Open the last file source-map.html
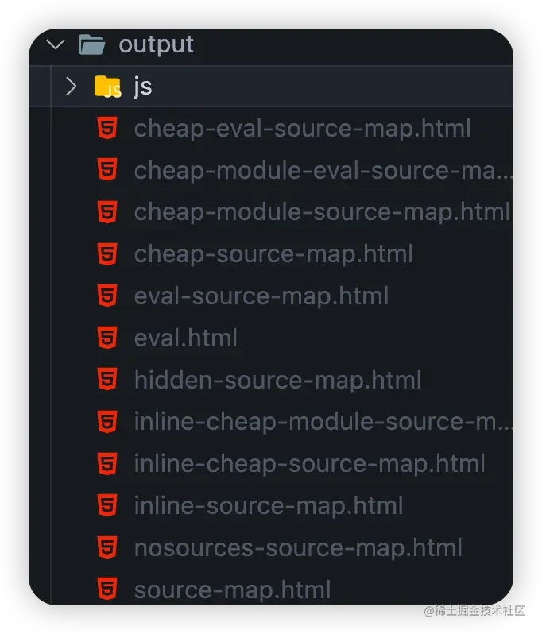The height and width of the screenshot is (634, 542). 233,590
